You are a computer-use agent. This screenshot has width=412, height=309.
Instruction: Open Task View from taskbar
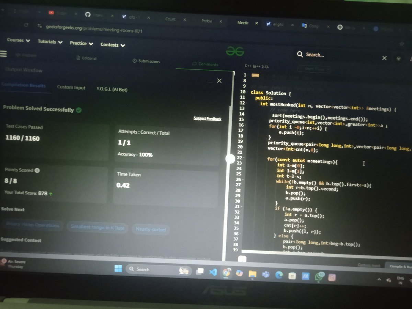[x=200, y=272]
